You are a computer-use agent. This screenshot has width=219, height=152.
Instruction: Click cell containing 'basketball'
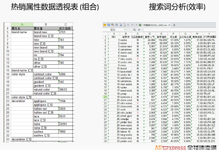(126, 71)
